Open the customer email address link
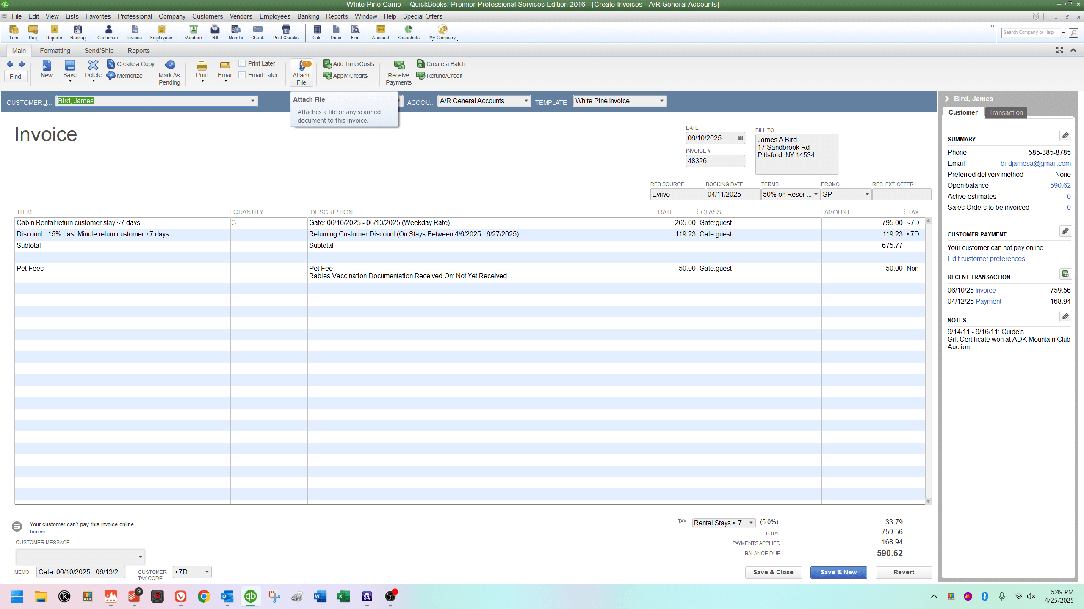Viewport: 1084px width, 609px height. (1036, 164)
